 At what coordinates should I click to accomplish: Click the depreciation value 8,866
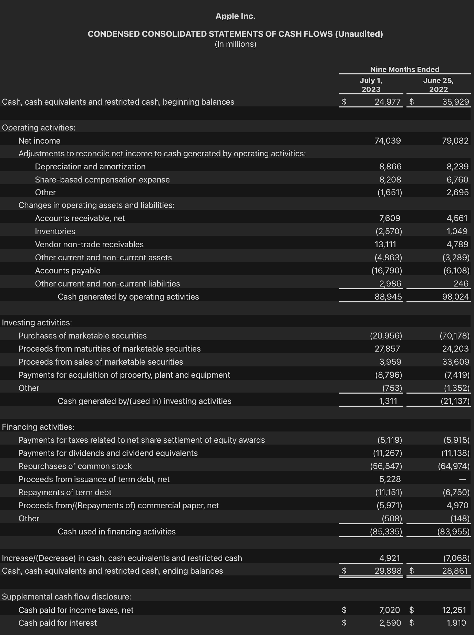point(390,167)
